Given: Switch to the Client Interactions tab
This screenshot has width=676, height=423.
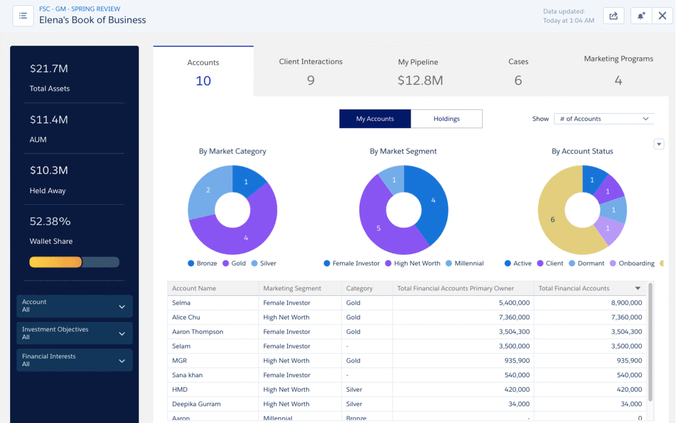Looking at the screenshot, I should click(x=310, y=71).
